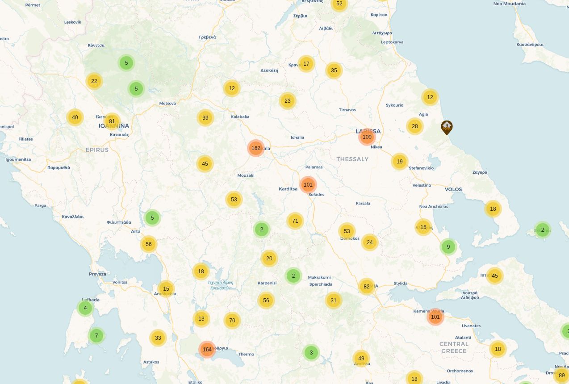This screenshot has width=569, height=384.
Task: Open the yellow 52 cluster above Servia
Action: [339, 4]
